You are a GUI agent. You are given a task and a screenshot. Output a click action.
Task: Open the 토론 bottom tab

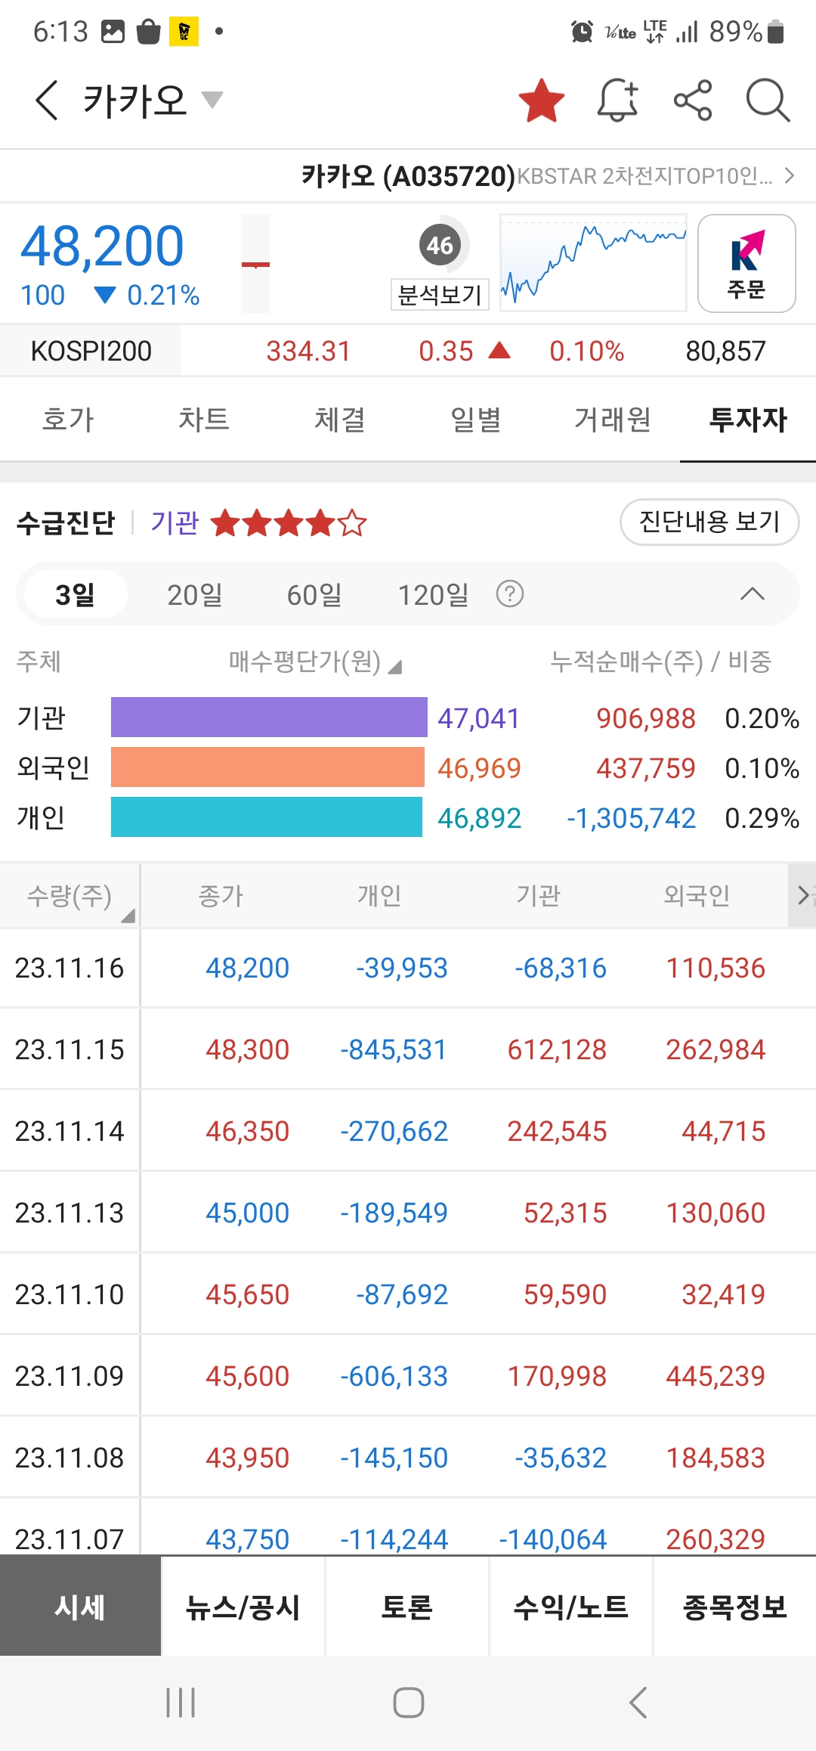click(x=407, y=1607)
